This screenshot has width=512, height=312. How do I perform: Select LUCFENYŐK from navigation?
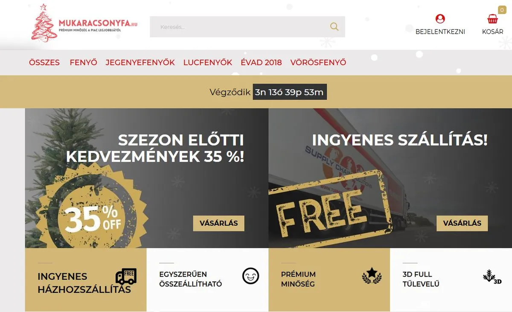coord(208,63)
